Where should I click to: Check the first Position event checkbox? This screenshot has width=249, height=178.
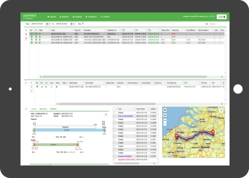[x=114, y=113]
